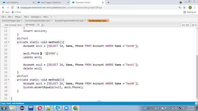Open the Eclipse icon in taskbar

pyautogui.click(x=22, y=108)
